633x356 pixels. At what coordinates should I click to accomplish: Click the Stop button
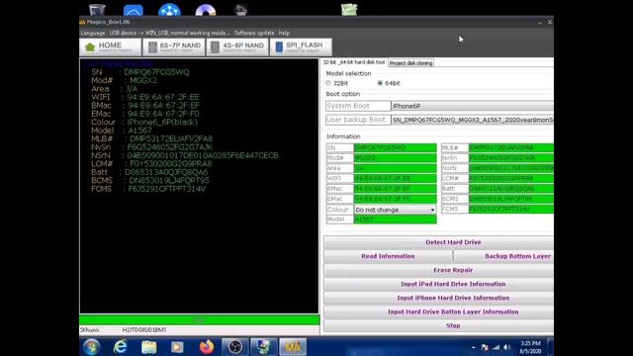tap(439, 325)
